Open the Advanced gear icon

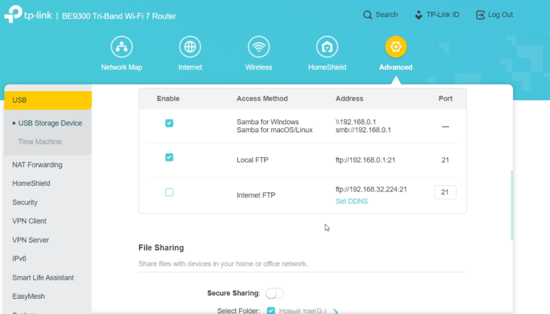click(396, 47)
